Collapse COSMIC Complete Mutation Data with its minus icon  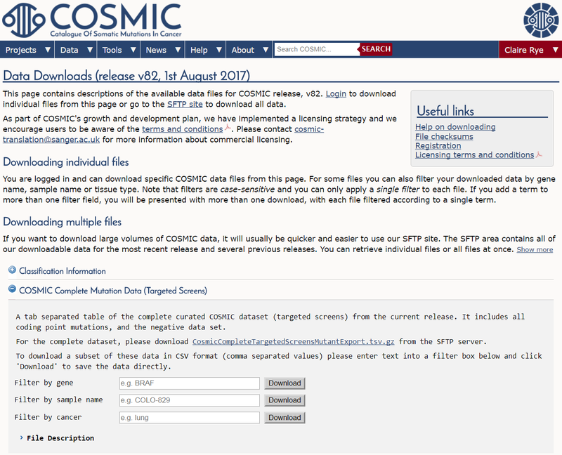[x=12, y=291]
